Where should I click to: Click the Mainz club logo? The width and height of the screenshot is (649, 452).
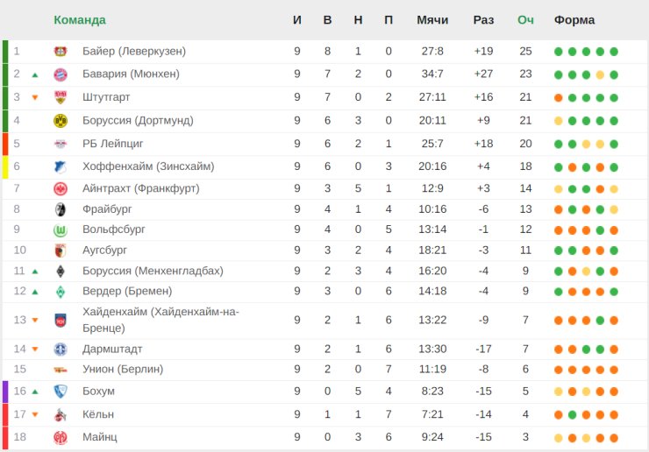tap(61, 437)
